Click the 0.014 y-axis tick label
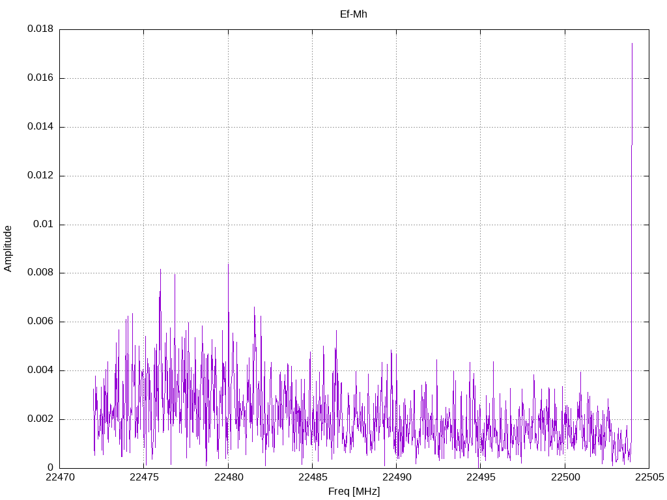The image size is (667, 500). click(40, 127)
